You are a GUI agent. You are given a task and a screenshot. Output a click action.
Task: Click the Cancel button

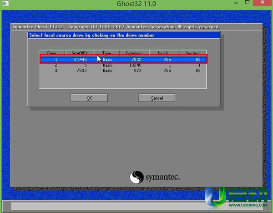point(157,98)
